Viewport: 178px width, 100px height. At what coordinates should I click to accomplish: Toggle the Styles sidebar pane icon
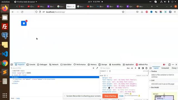(x=150, y=68)
